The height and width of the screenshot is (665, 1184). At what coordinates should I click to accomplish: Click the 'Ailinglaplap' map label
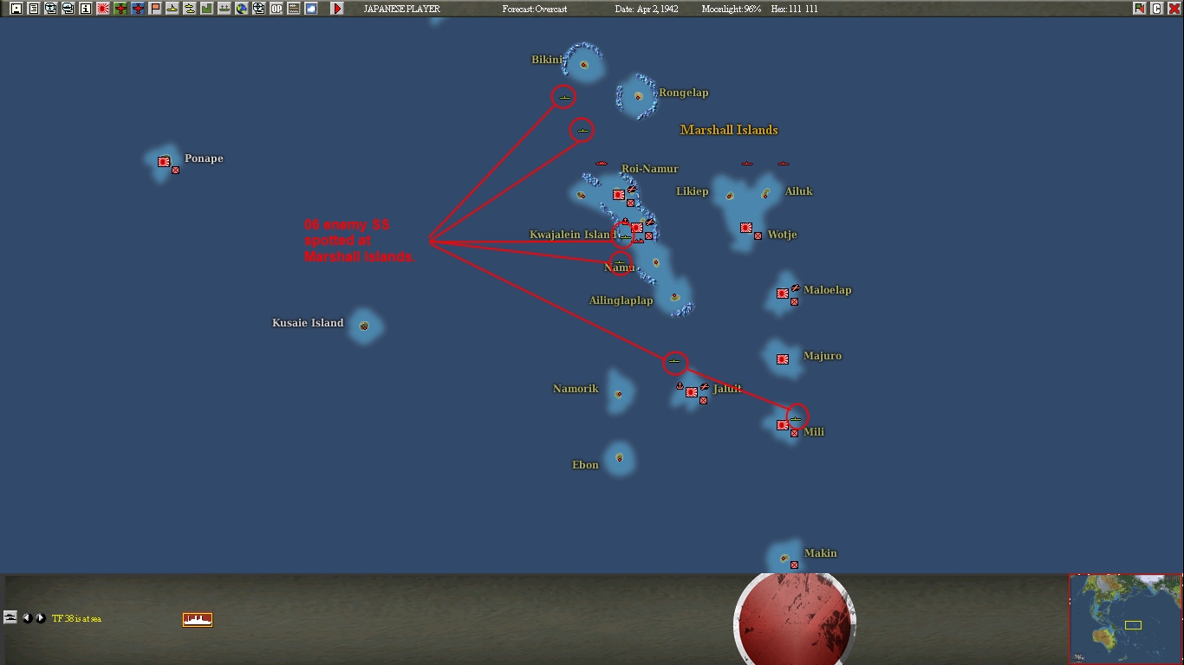621,300
